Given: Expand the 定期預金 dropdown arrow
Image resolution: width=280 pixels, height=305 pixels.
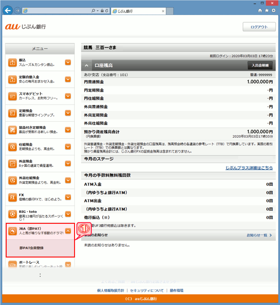Looking at the screenshot, I should click(x=68, y=113).
